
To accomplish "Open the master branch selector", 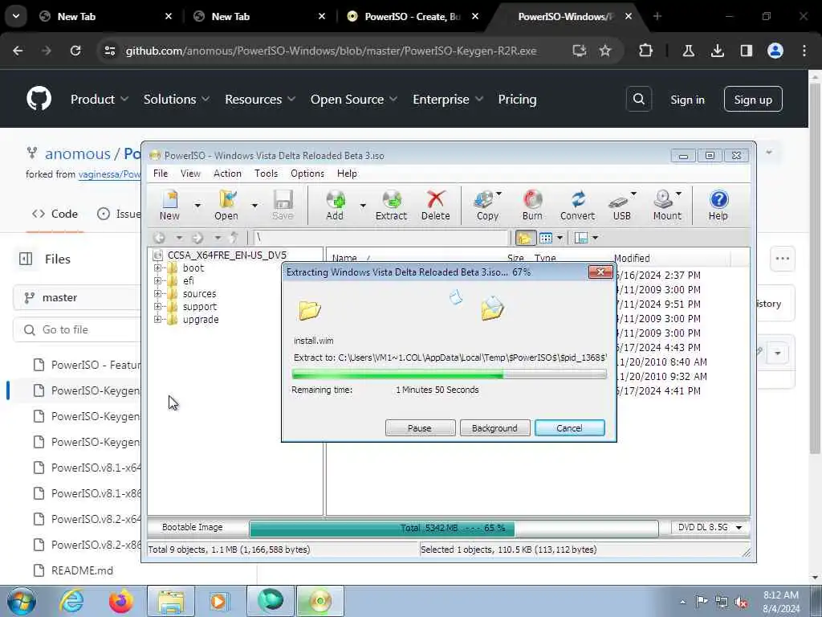I will [76, 297].
